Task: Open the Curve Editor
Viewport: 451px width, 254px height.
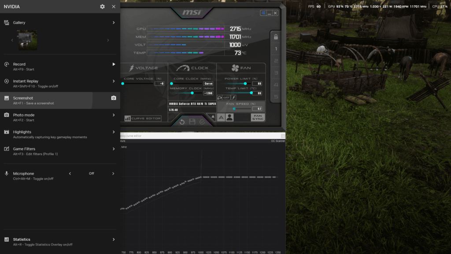Action: click(x=143, y=118)
